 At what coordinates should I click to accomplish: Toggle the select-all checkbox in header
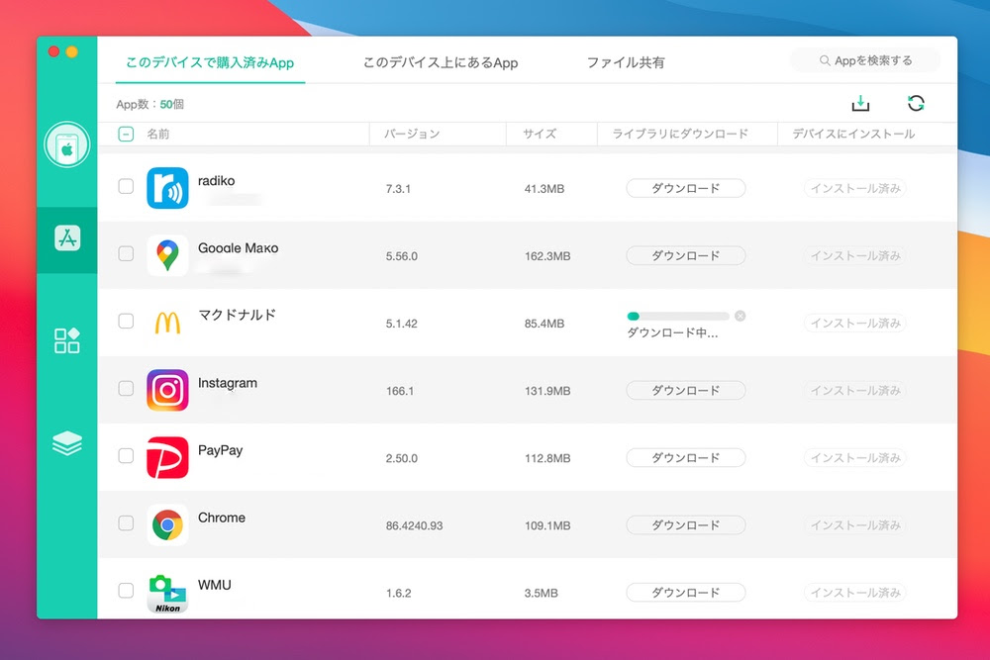point(126,134)
